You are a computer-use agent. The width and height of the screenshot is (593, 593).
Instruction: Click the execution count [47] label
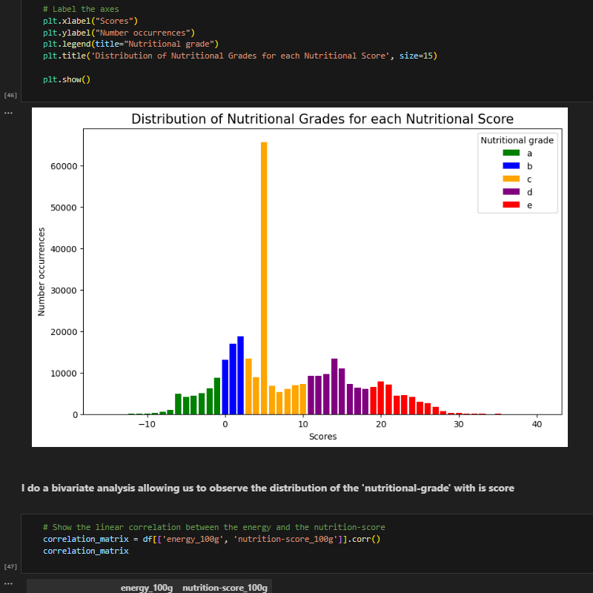pyautogui.click(x=10, y=566)
